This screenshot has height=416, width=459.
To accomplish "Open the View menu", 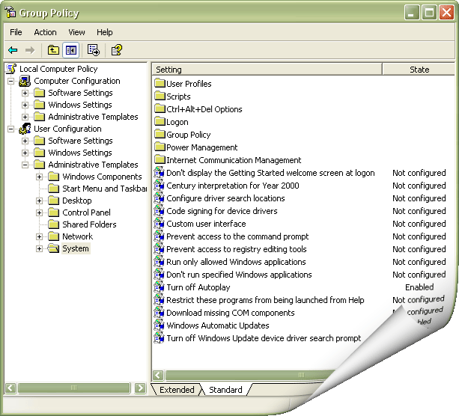I will tap(76, 32).
